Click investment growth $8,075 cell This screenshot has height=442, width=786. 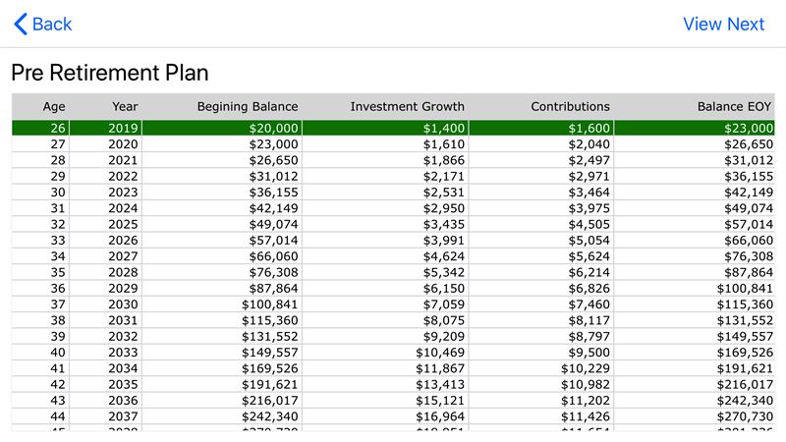(385, 320)
